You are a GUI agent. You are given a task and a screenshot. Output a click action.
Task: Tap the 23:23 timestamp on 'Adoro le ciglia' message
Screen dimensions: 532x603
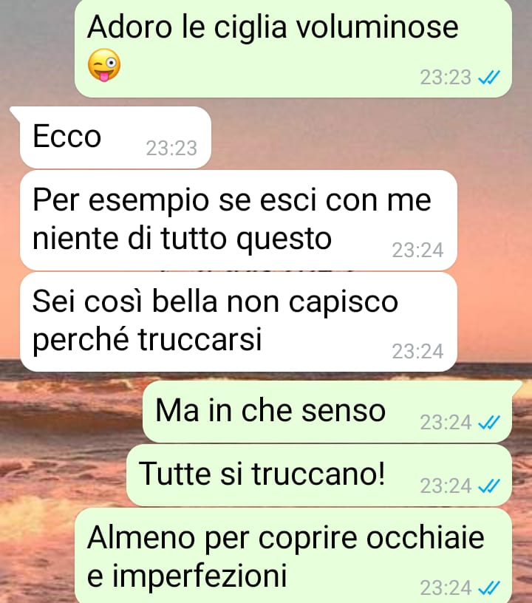click(x=446, y=78)
